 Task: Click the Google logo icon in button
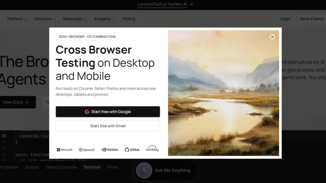click(87, 112)
